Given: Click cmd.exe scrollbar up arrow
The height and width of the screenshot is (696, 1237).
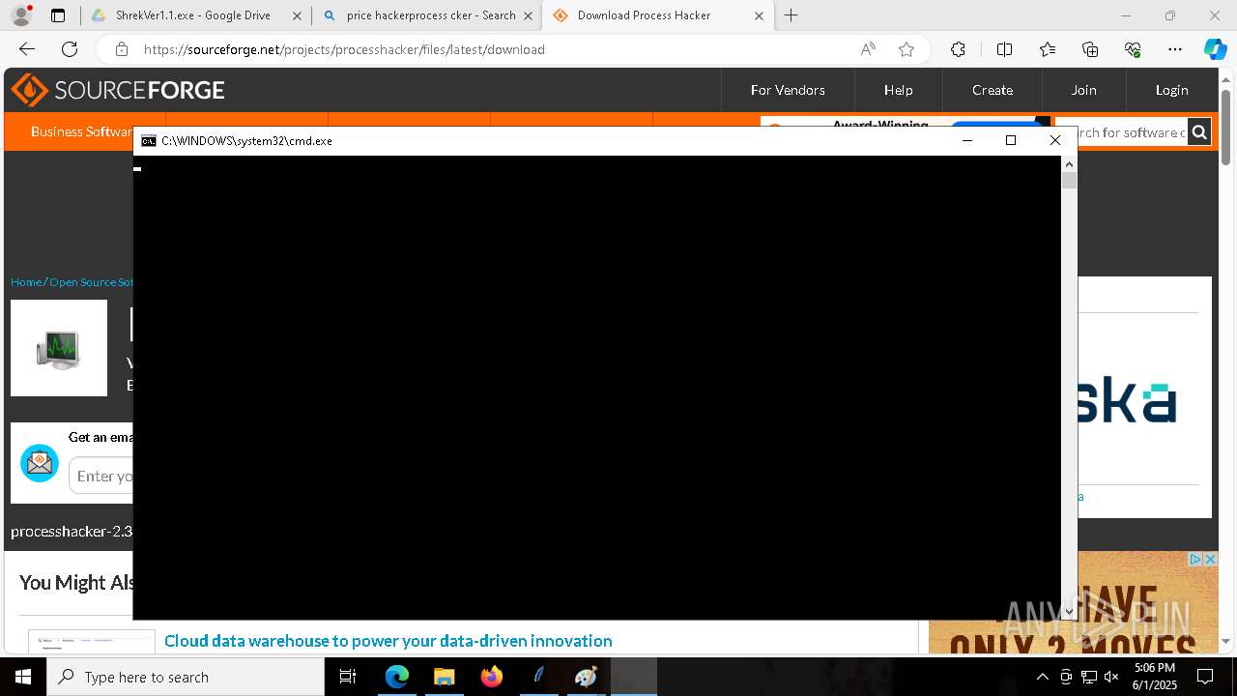Looking at the screenshot, I should coord(1069,163).
